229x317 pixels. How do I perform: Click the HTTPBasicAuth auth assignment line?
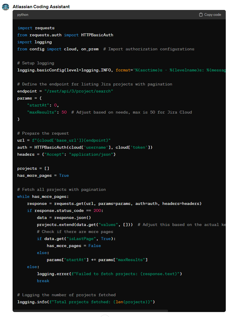(x=85, y=148)
